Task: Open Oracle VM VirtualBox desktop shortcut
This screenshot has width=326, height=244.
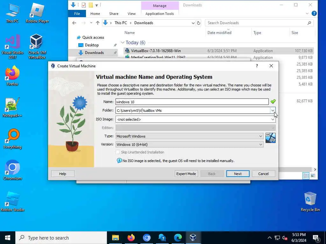Action: pos(37,47)
